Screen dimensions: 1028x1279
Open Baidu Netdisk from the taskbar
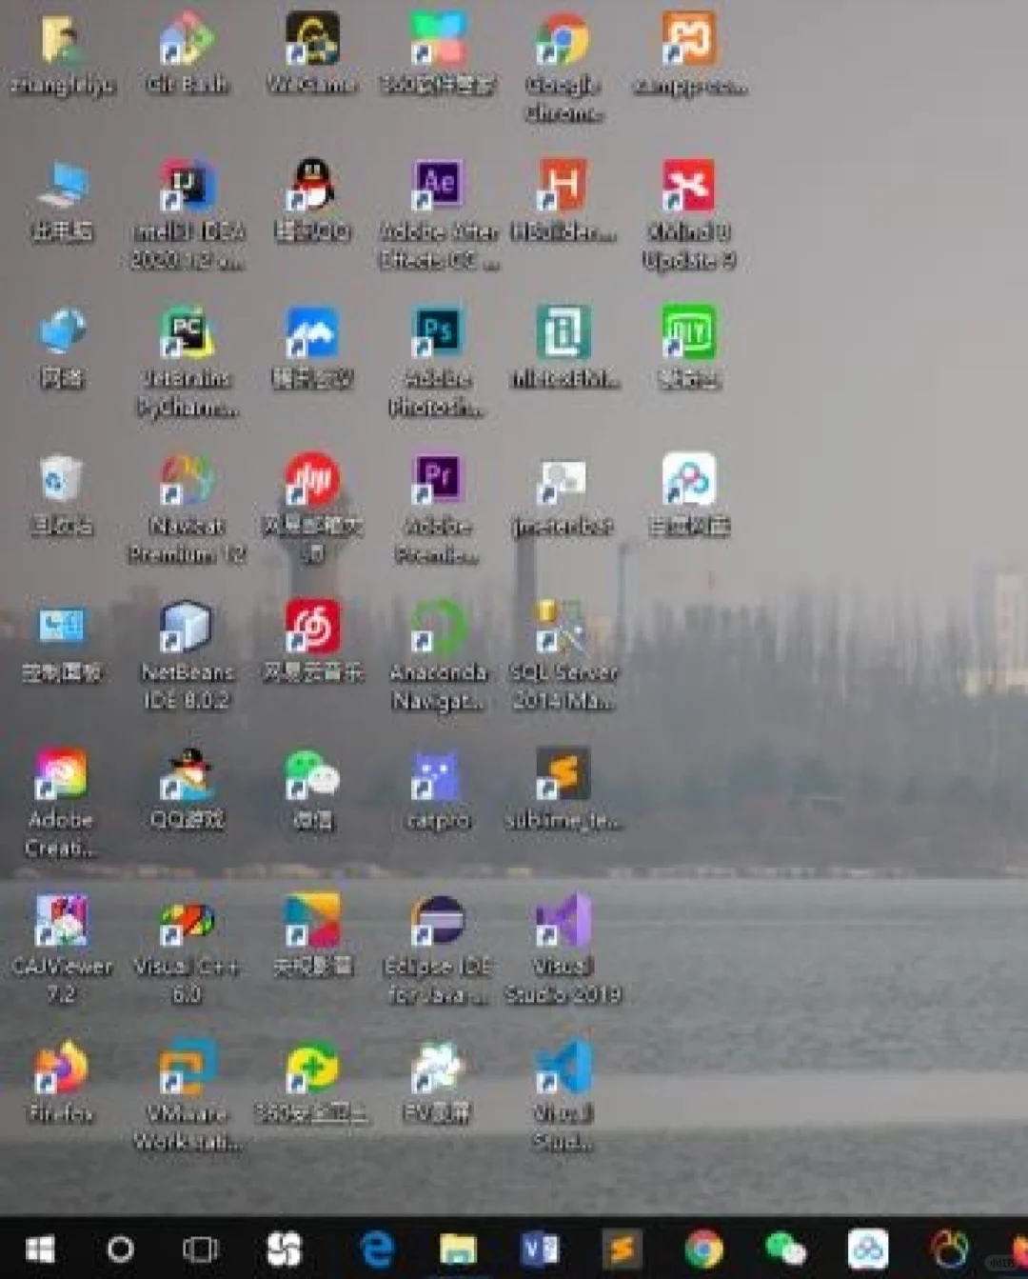(867, 1249)
